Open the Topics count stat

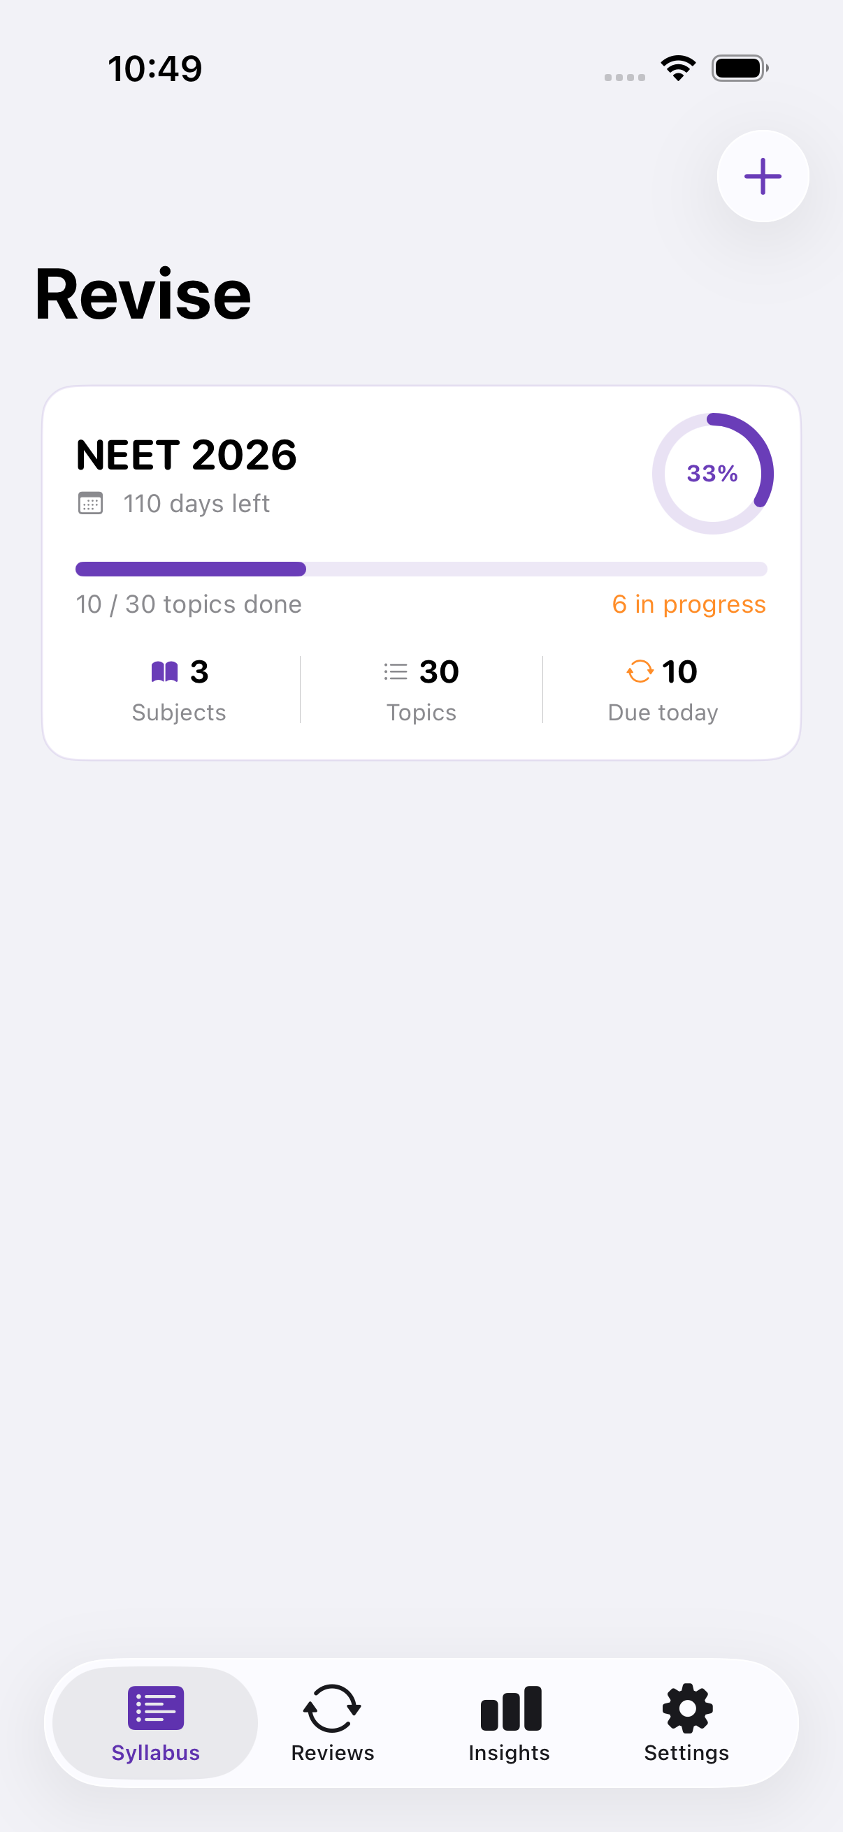pyautogui.click(x=421, y=690)
